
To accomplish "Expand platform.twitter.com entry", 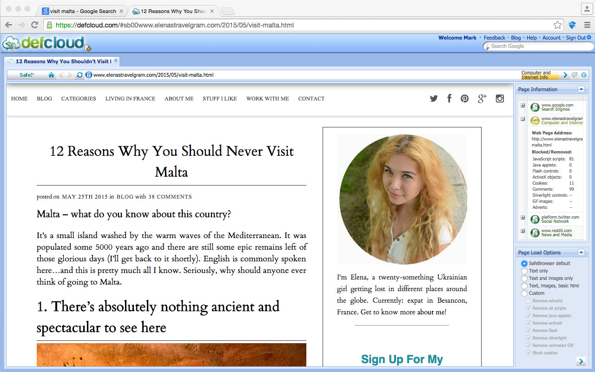I will pos(523,217).
